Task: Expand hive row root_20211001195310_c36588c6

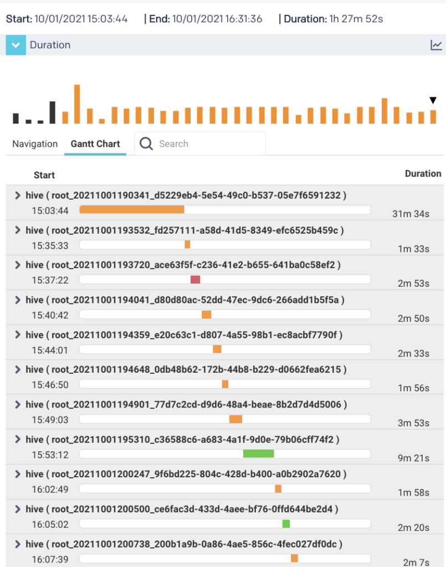Action: 17,439
